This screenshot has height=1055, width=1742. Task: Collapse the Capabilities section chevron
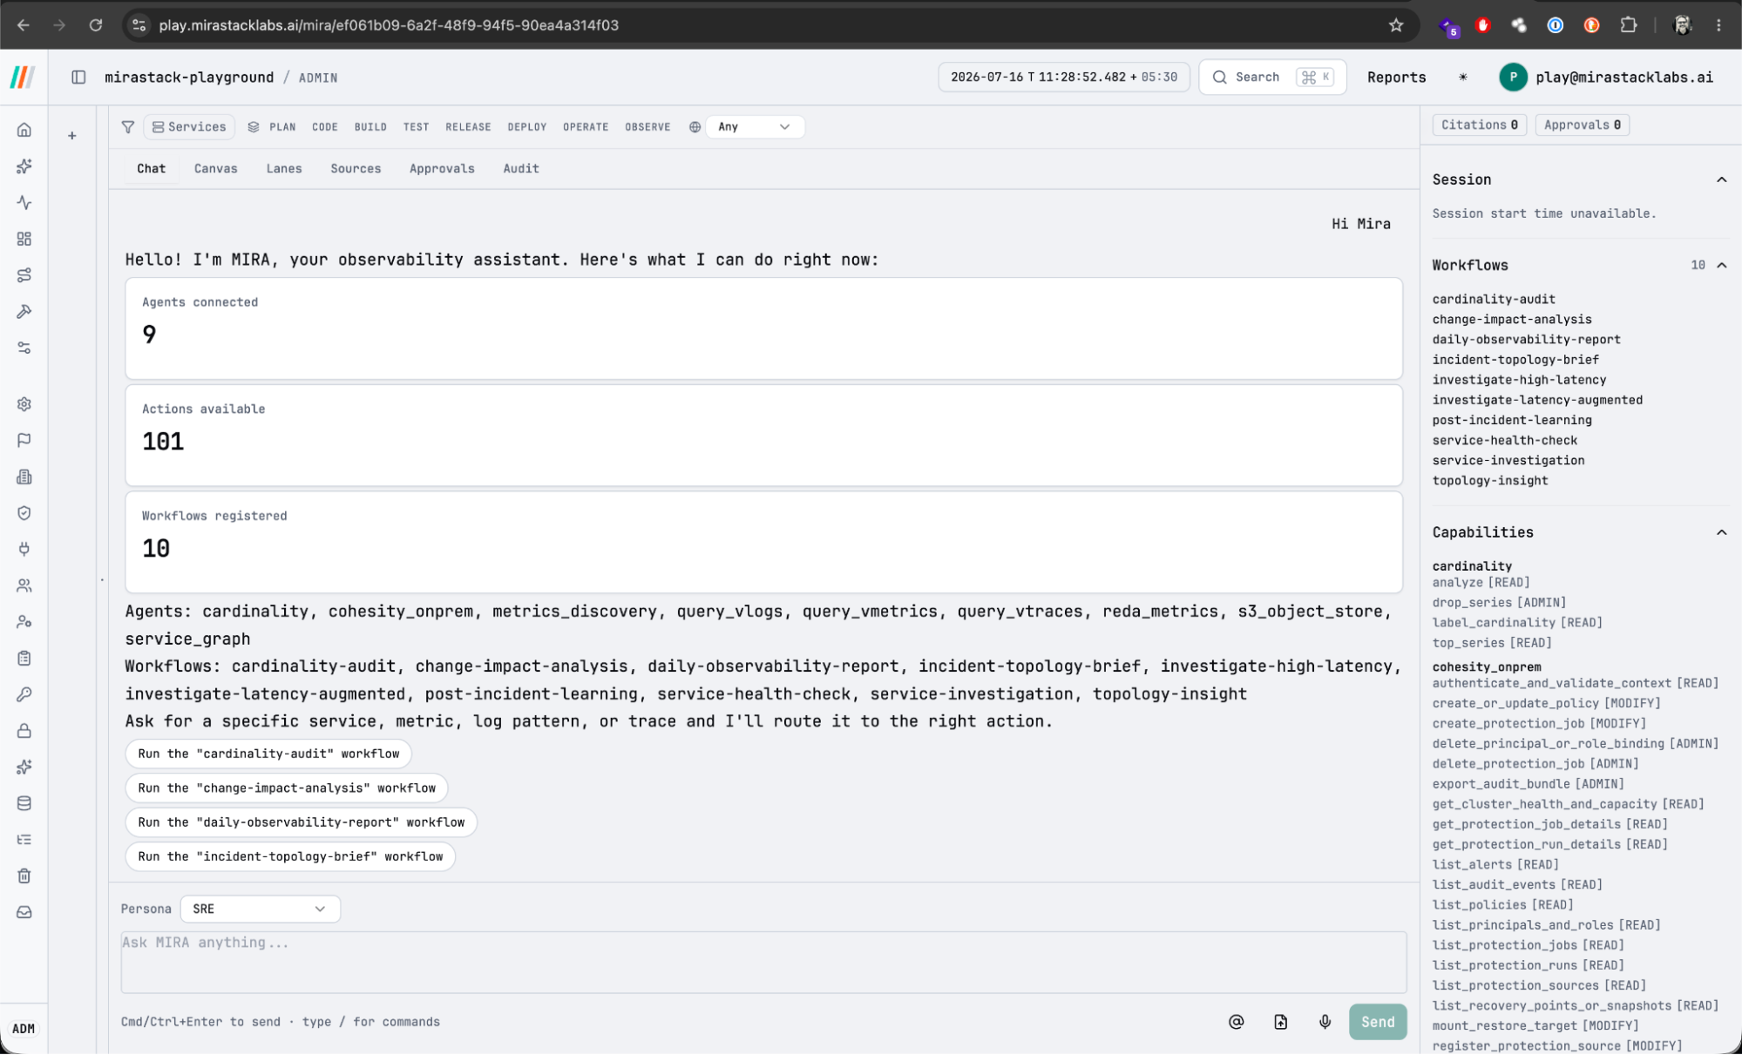1721,532
